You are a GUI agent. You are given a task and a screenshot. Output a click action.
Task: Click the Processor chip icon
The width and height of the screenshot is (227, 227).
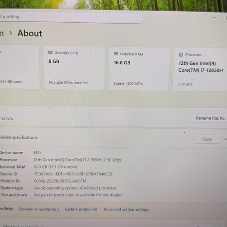pyautogui.click(x=181, y=55)
